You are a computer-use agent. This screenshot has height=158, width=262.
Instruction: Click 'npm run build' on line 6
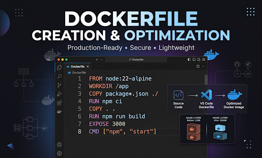(x=124, y=116)
